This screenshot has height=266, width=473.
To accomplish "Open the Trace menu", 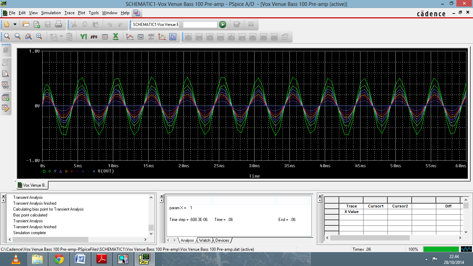I will pyautogui.click(x=69, y=13).
